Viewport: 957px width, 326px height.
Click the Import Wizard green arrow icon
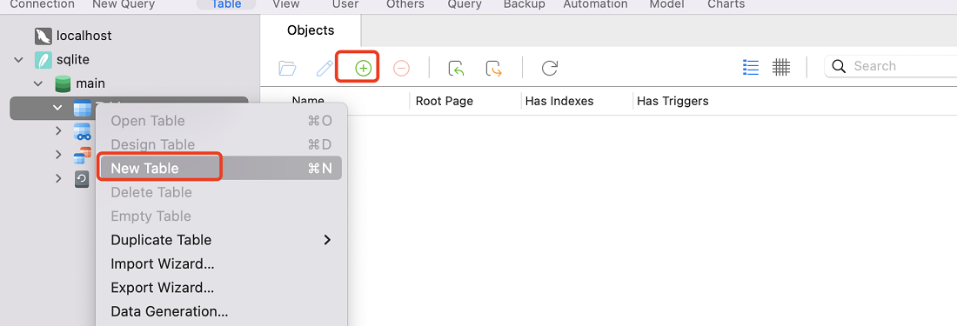(456, 69)
